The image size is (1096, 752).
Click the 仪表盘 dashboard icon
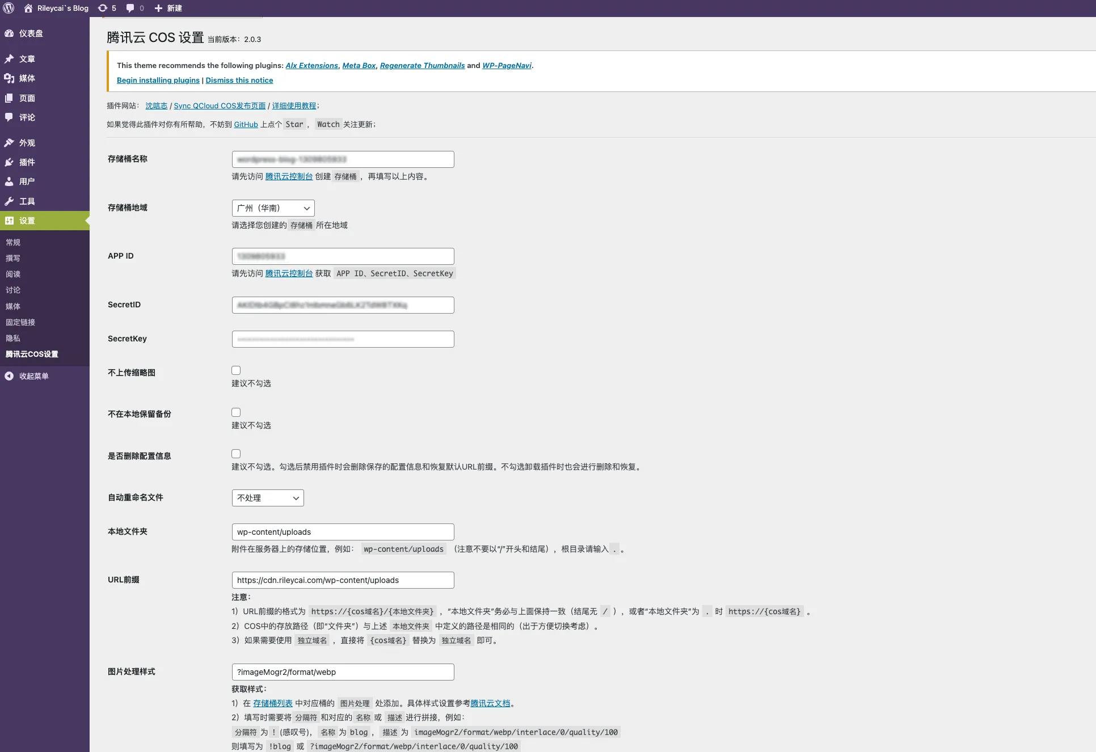9,33
